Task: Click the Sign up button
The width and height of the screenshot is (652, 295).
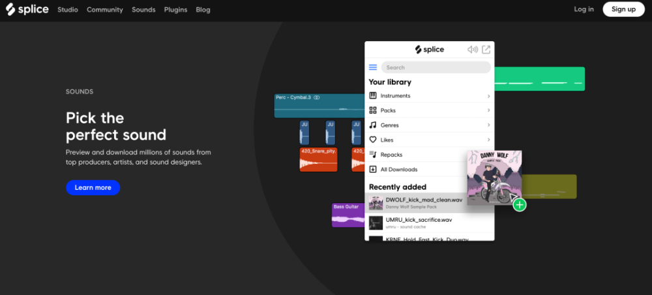Action: [623, 9]
